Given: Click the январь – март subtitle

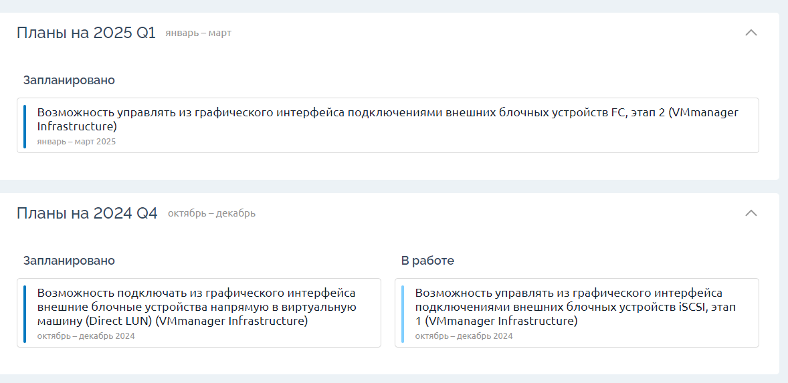Looking at the screenshot, I should point(199,33).
